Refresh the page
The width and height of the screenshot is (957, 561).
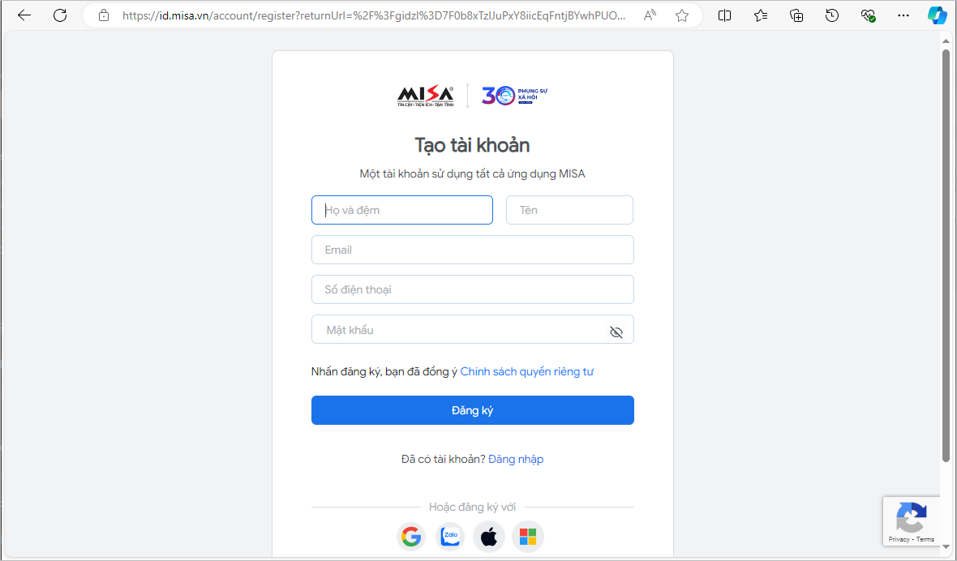(60, 16)
